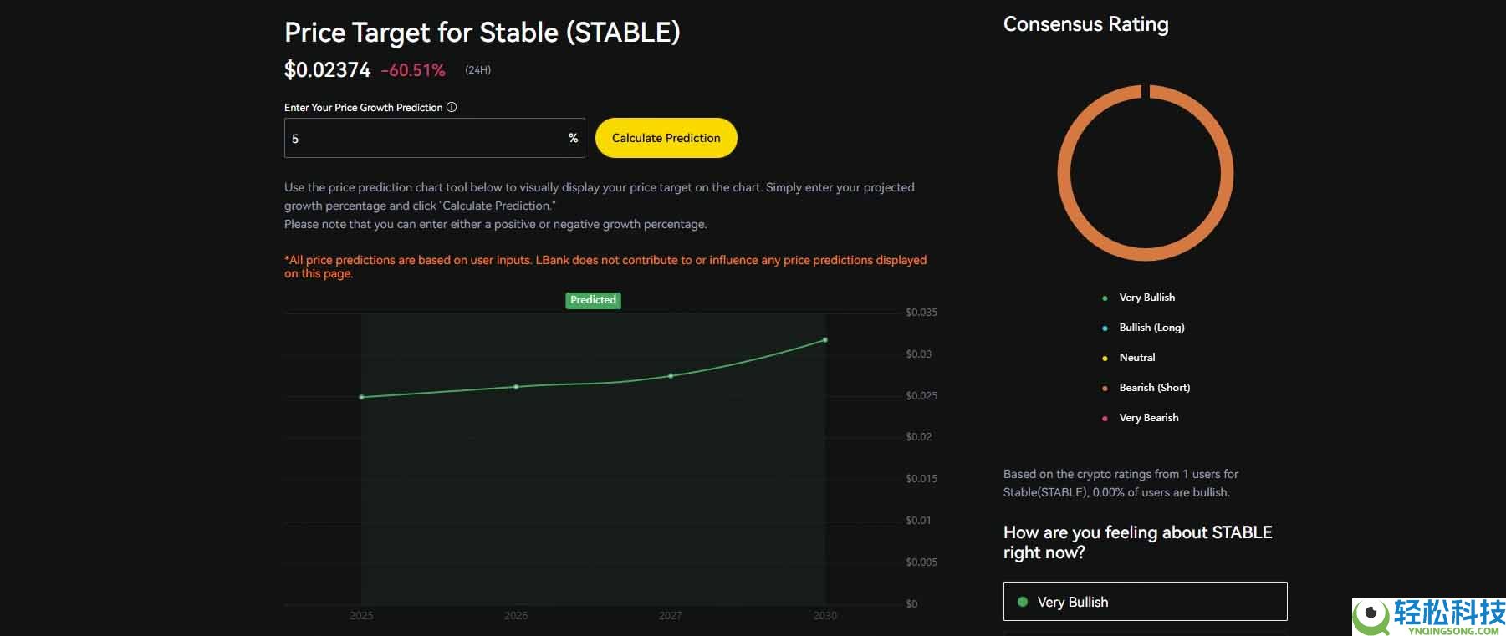Image resolution: width=1506 pixels, height=636 pixels.
Task: Click the pink Very Bearish legend dot
Action: tap(1105, 418)
